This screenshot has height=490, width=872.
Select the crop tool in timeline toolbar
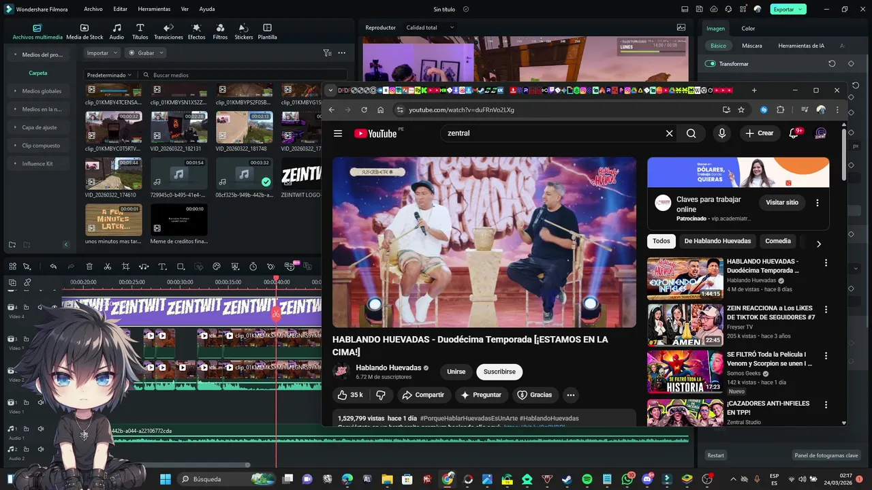[125, 266]
